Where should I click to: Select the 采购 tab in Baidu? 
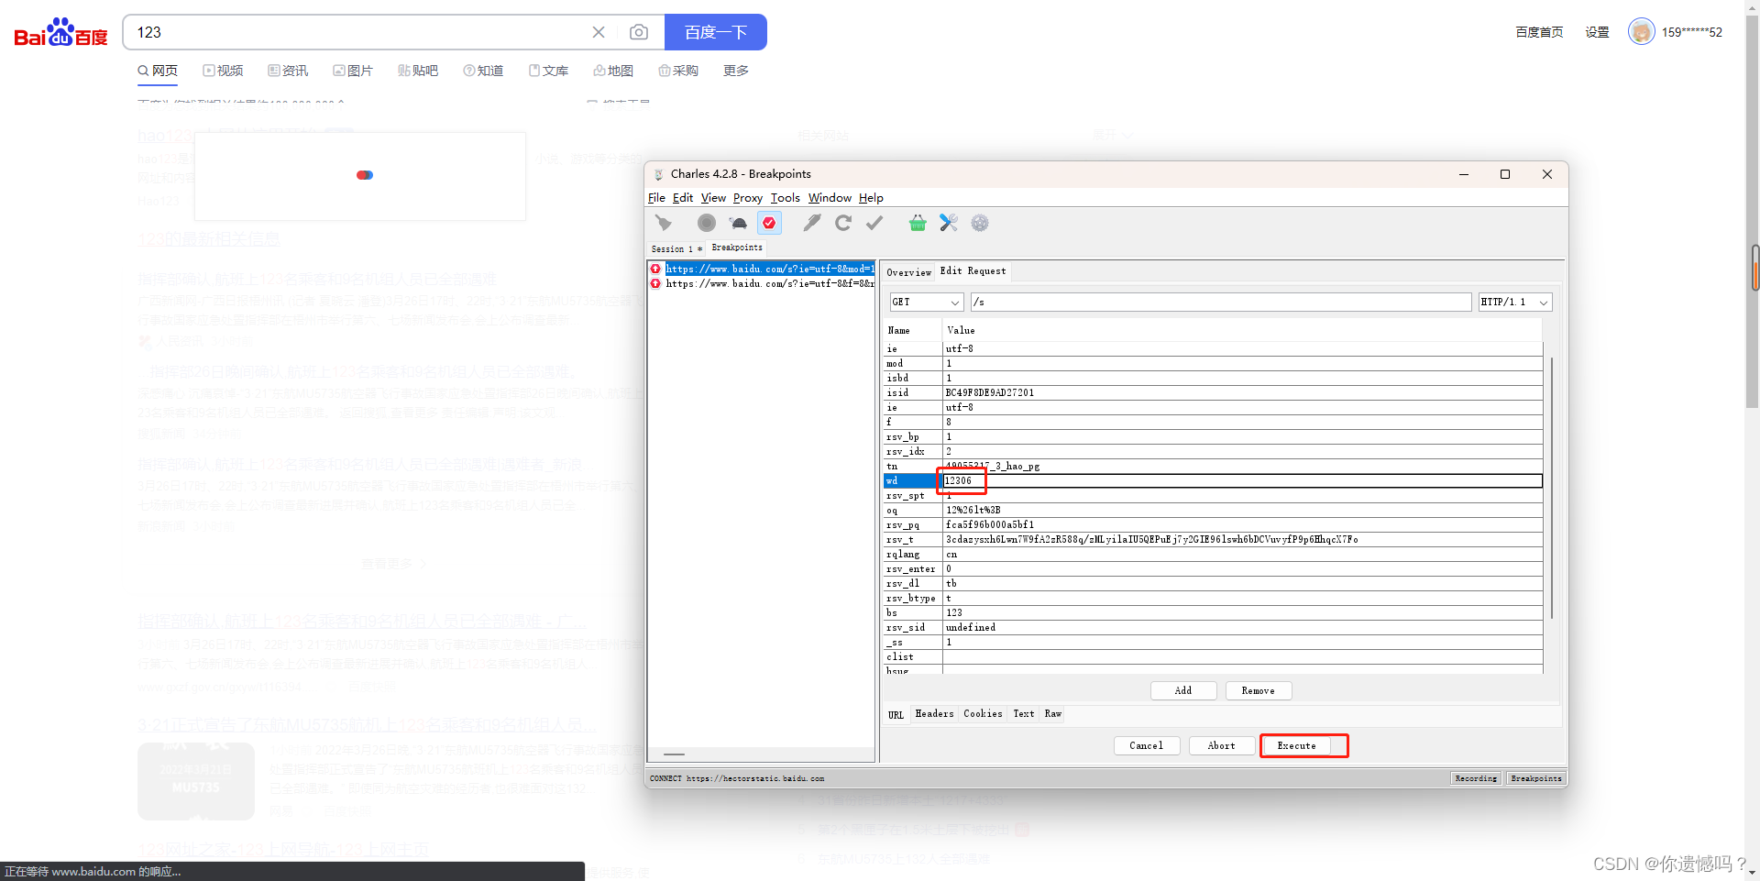coord(678,71)
